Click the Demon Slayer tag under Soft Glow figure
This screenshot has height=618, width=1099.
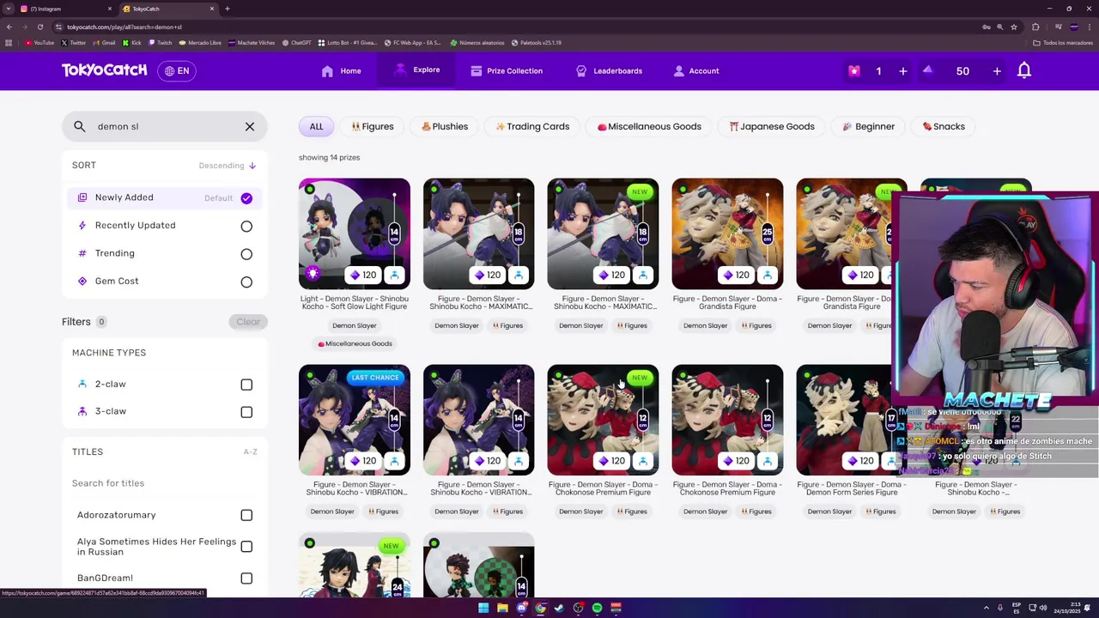355,325
